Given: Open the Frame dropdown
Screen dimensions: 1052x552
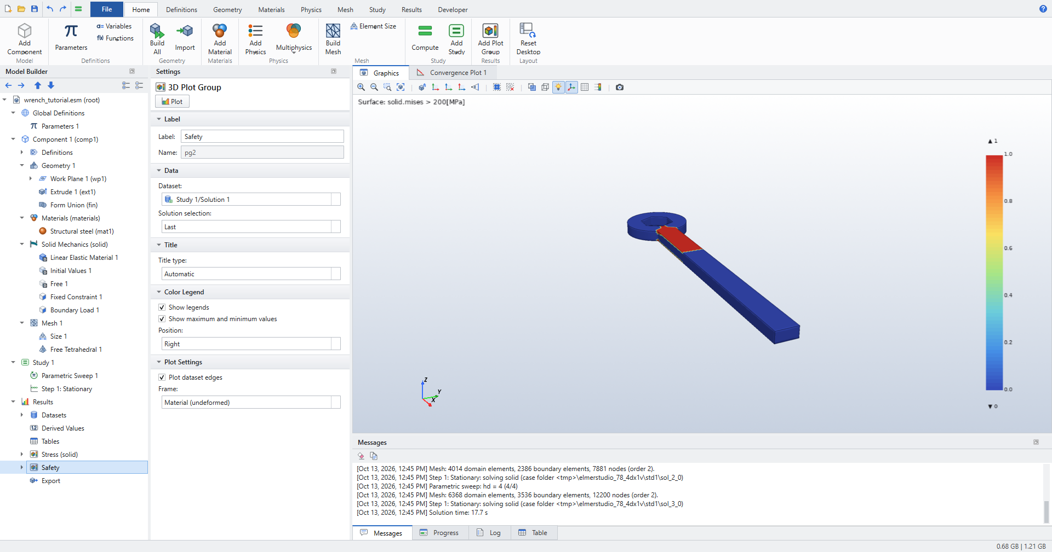Looking at the screenshot, I should [251, 402].
